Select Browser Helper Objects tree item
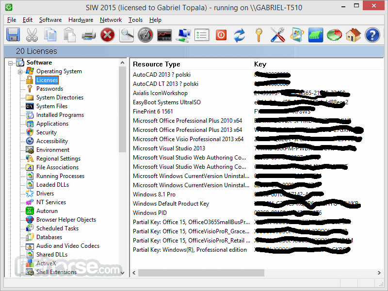The image size is (388, 291). (66, 220)
